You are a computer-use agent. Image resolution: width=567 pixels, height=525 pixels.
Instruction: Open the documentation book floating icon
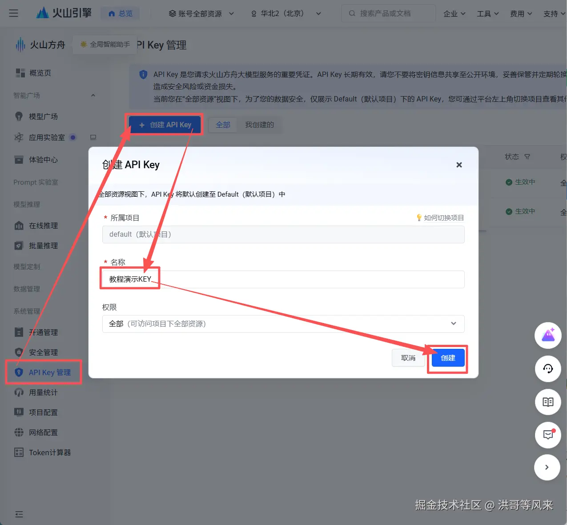(548, 402)
